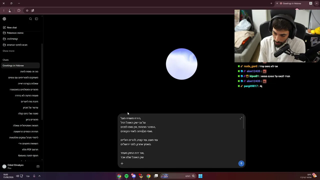The height and width of the screenshot is (180, 320).
Task: Show hidden system tray icons
Action: point(39,176)
